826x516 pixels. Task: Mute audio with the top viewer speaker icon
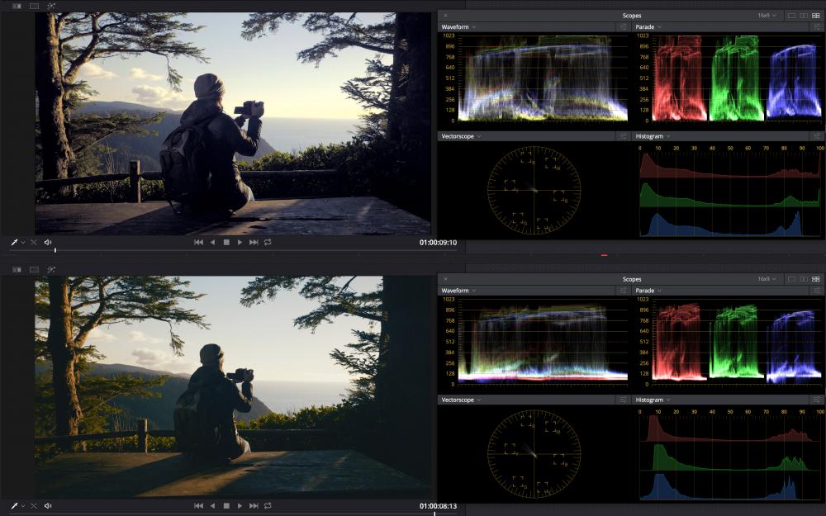click(x=48, y=243)
